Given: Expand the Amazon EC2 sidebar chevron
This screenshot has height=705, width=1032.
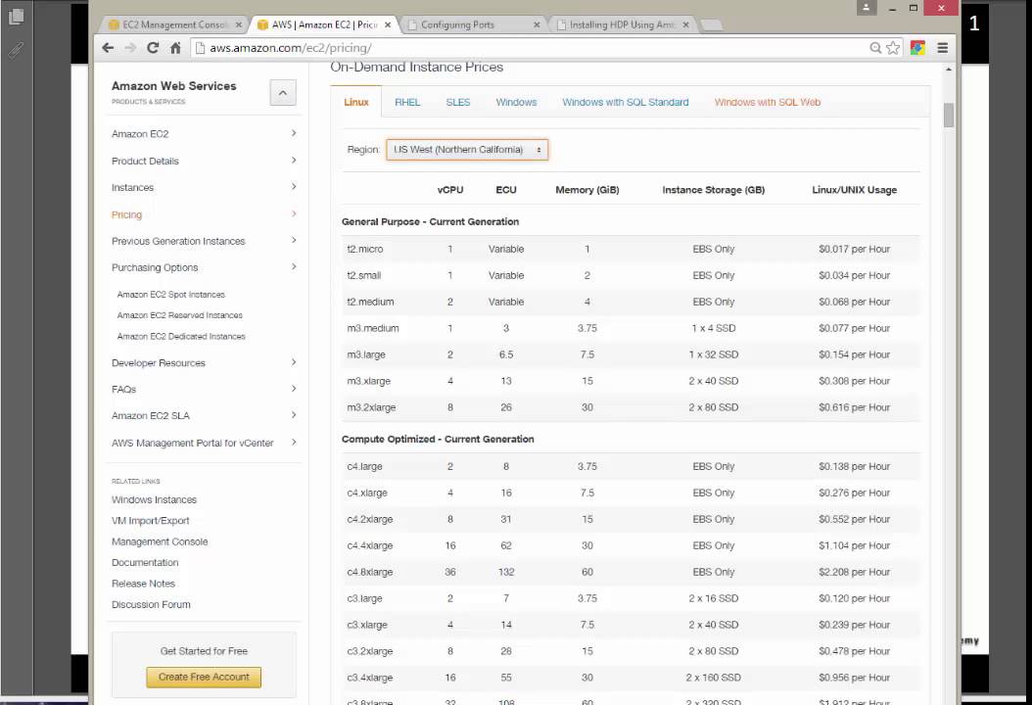Looking at the screenshot, I should tap(294, 133).
